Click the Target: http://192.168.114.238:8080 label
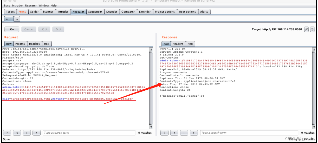Screen dimensions: 318x143 [277, 29]
